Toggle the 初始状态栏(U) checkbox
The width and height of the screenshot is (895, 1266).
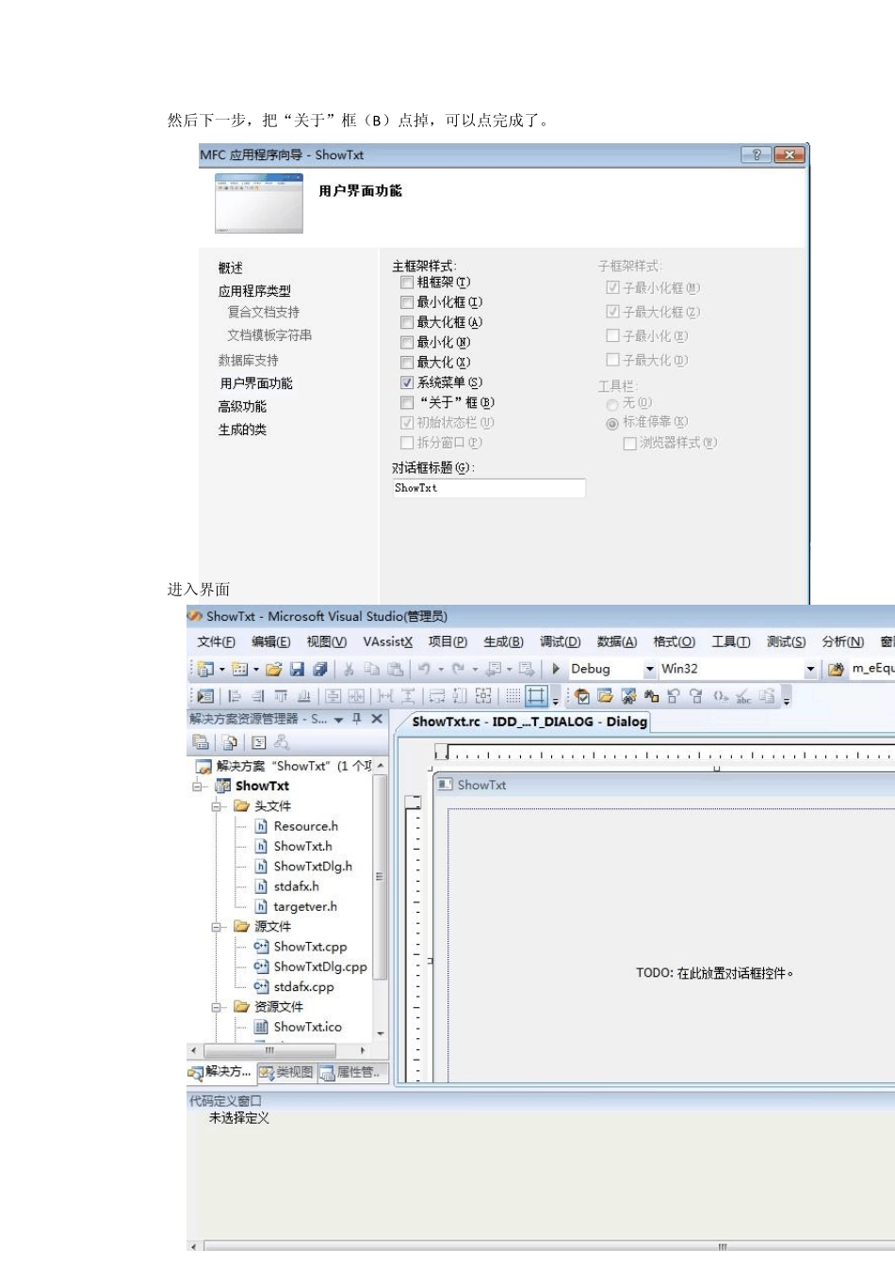407,423
